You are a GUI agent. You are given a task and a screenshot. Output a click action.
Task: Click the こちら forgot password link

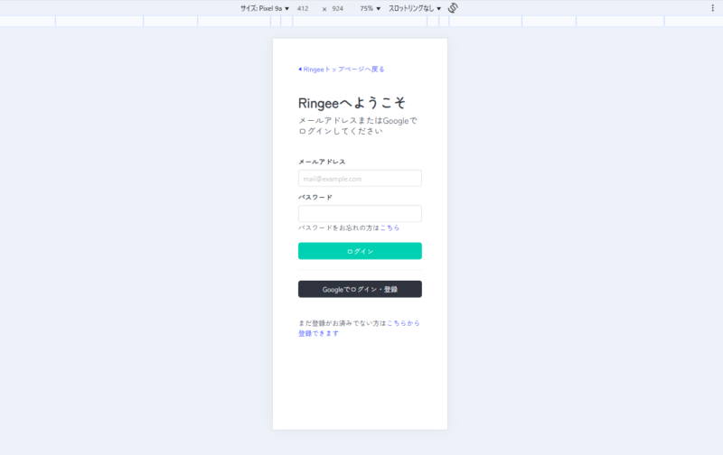tap(390, 228)
